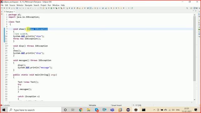Click the editor scroll down arrow

pos(194,100)
